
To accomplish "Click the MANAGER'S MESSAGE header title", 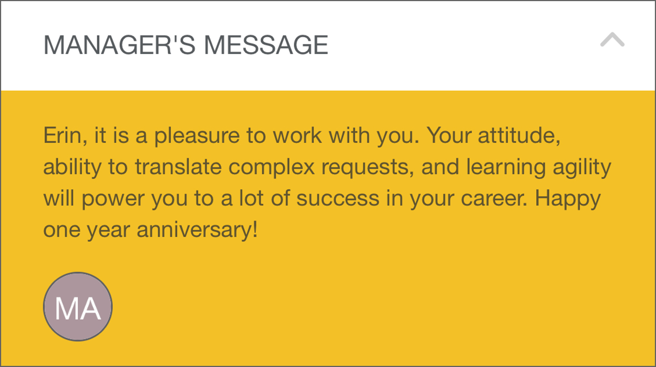I will click(186, 45).
